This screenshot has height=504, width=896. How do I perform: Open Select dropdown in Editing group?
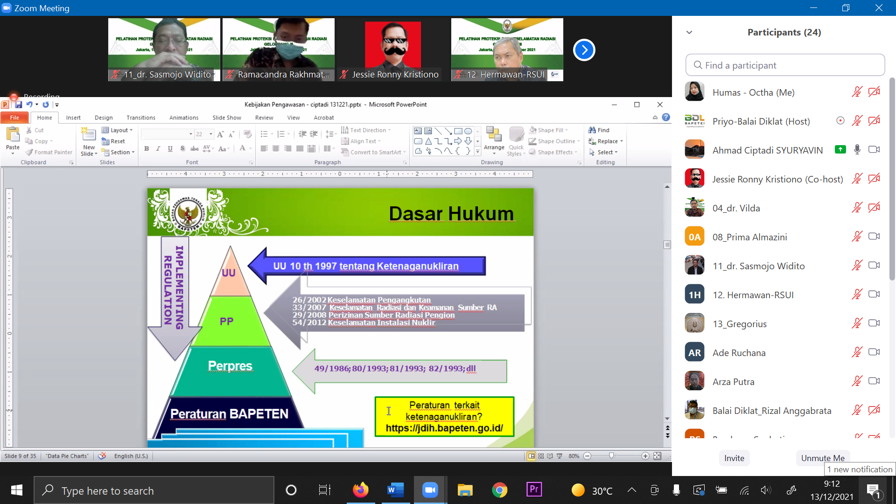tap(603, 152)
